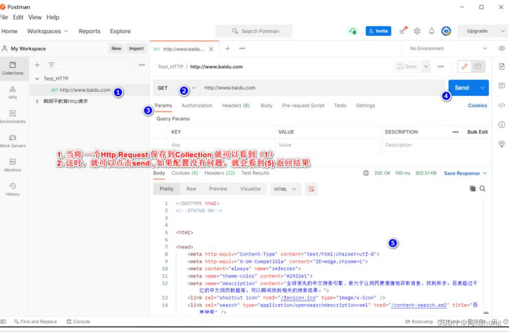The height and width of the screenshot is (332, 509).
Task: Click the network globe icon near status
Action: [x=366, y=173]
